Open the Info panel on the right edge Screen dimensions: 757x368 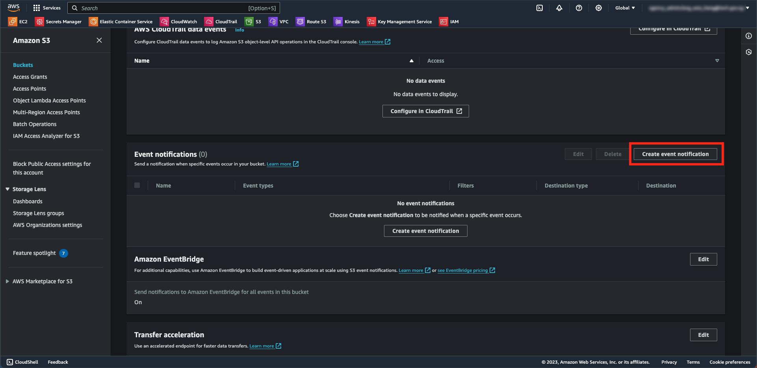[749, 35]
